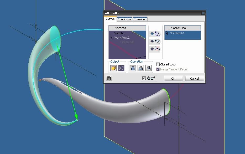Choose the Intersect operation icon
The image size is (245, 154).
148,68
